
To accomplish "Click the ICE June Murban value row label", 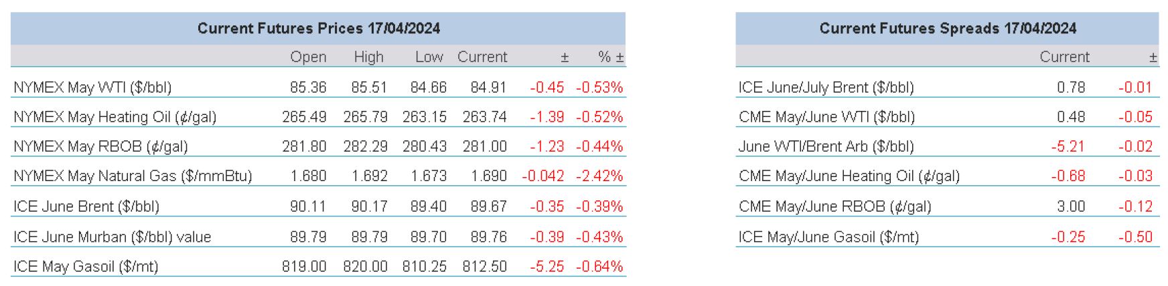I will pyautogui.click(x=112, y=237).
